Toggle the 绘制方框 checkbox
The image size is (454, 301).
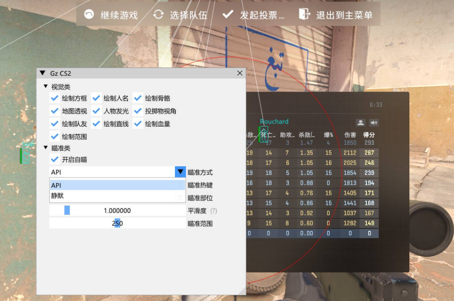pyautogui.click(x=54, y=98)
